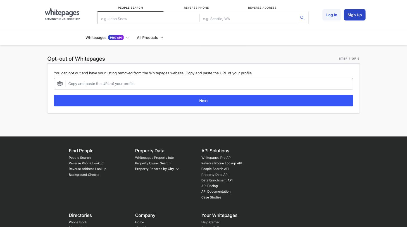Click the 'API Solutions' footer heading
The image size is (407, 227).
coord(215,151)
